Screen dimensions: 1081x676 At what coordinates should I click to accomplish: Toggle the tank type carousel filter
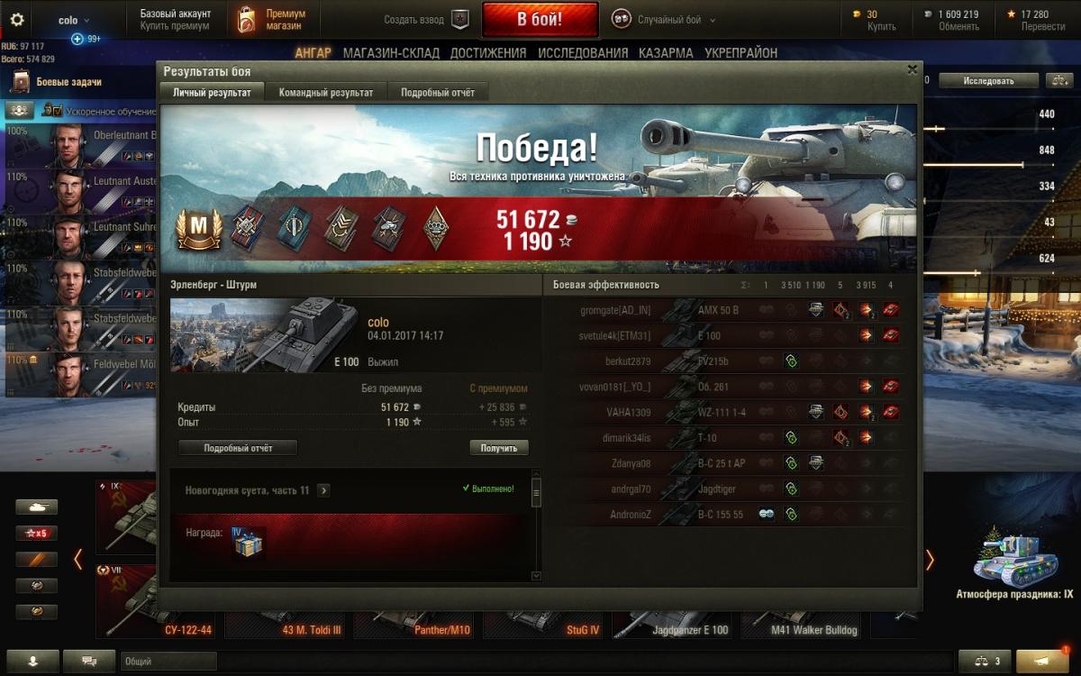coord(37,507)
